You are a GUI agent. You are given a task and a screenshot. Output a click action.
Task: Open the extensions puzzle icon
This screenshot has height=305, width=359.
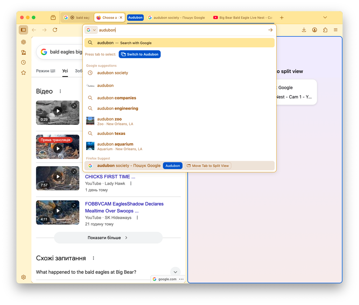coord(325,30)
